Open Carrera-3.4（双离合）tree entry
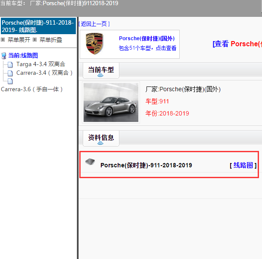 click(x=44, y=73)
